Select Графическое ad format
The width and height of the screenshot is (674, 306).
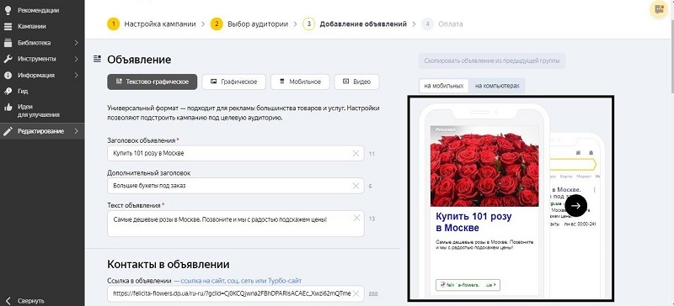coord(234,82)
